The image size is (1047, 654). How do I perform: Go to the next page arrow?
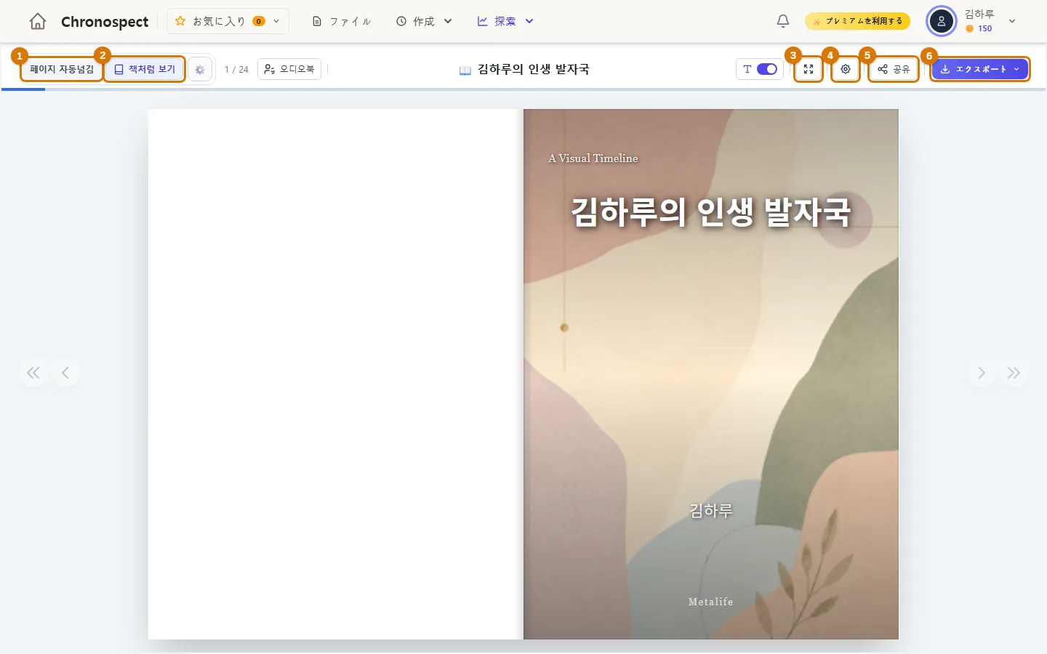982,373
